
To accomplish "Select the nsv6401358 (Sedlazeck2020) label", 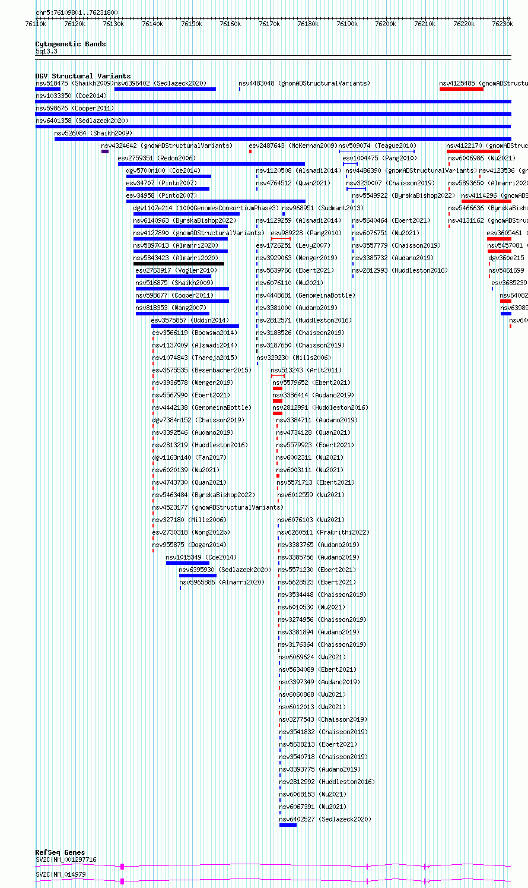I will [x=82, y=121].
